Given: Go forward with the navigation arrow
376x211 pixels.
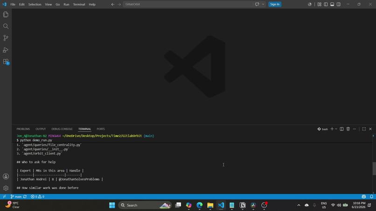Looking at the screenshot, I should [x=119, y=4].
